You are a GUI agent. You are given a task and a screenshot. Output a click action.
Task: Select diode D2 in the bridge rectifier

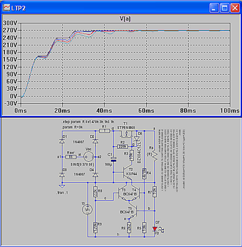(95, 141)
